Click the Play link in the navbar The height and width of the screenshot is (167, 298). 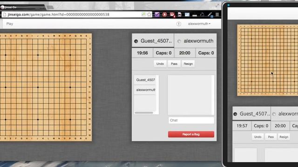(10, 24)
